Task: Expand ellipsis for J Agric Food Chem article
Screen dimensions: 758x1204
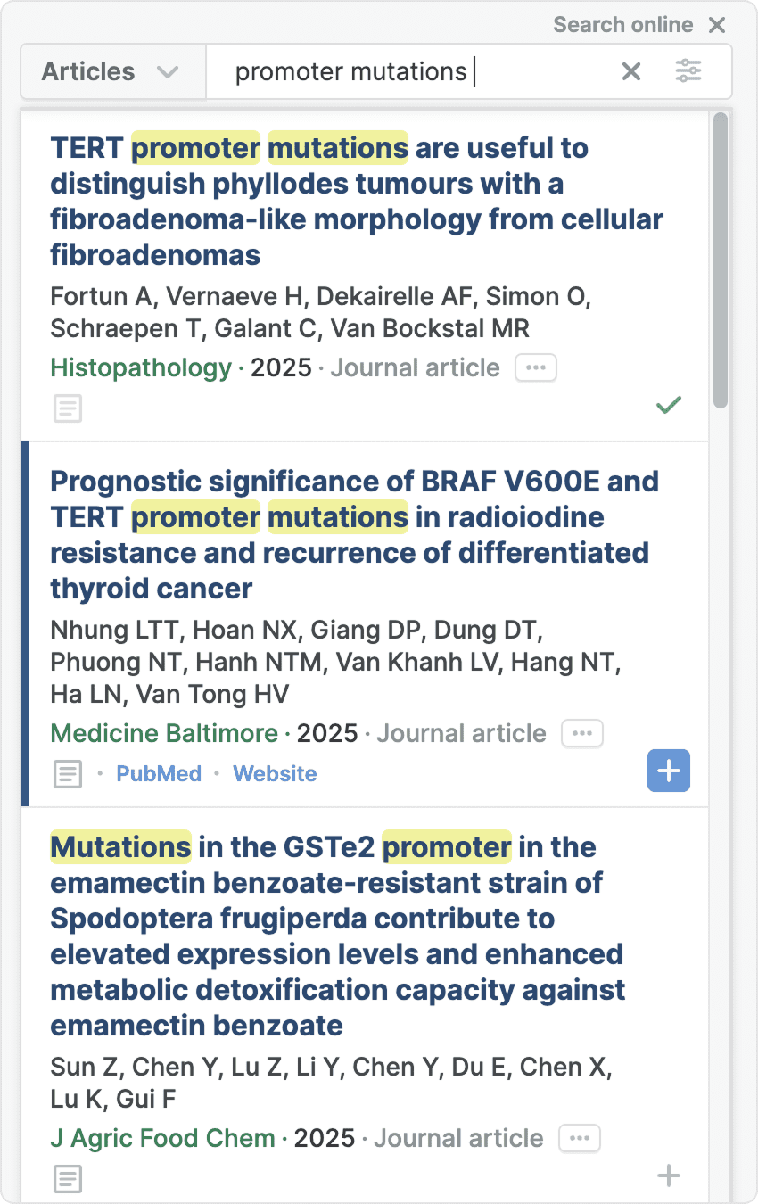Action: (x=580, y=1139)
